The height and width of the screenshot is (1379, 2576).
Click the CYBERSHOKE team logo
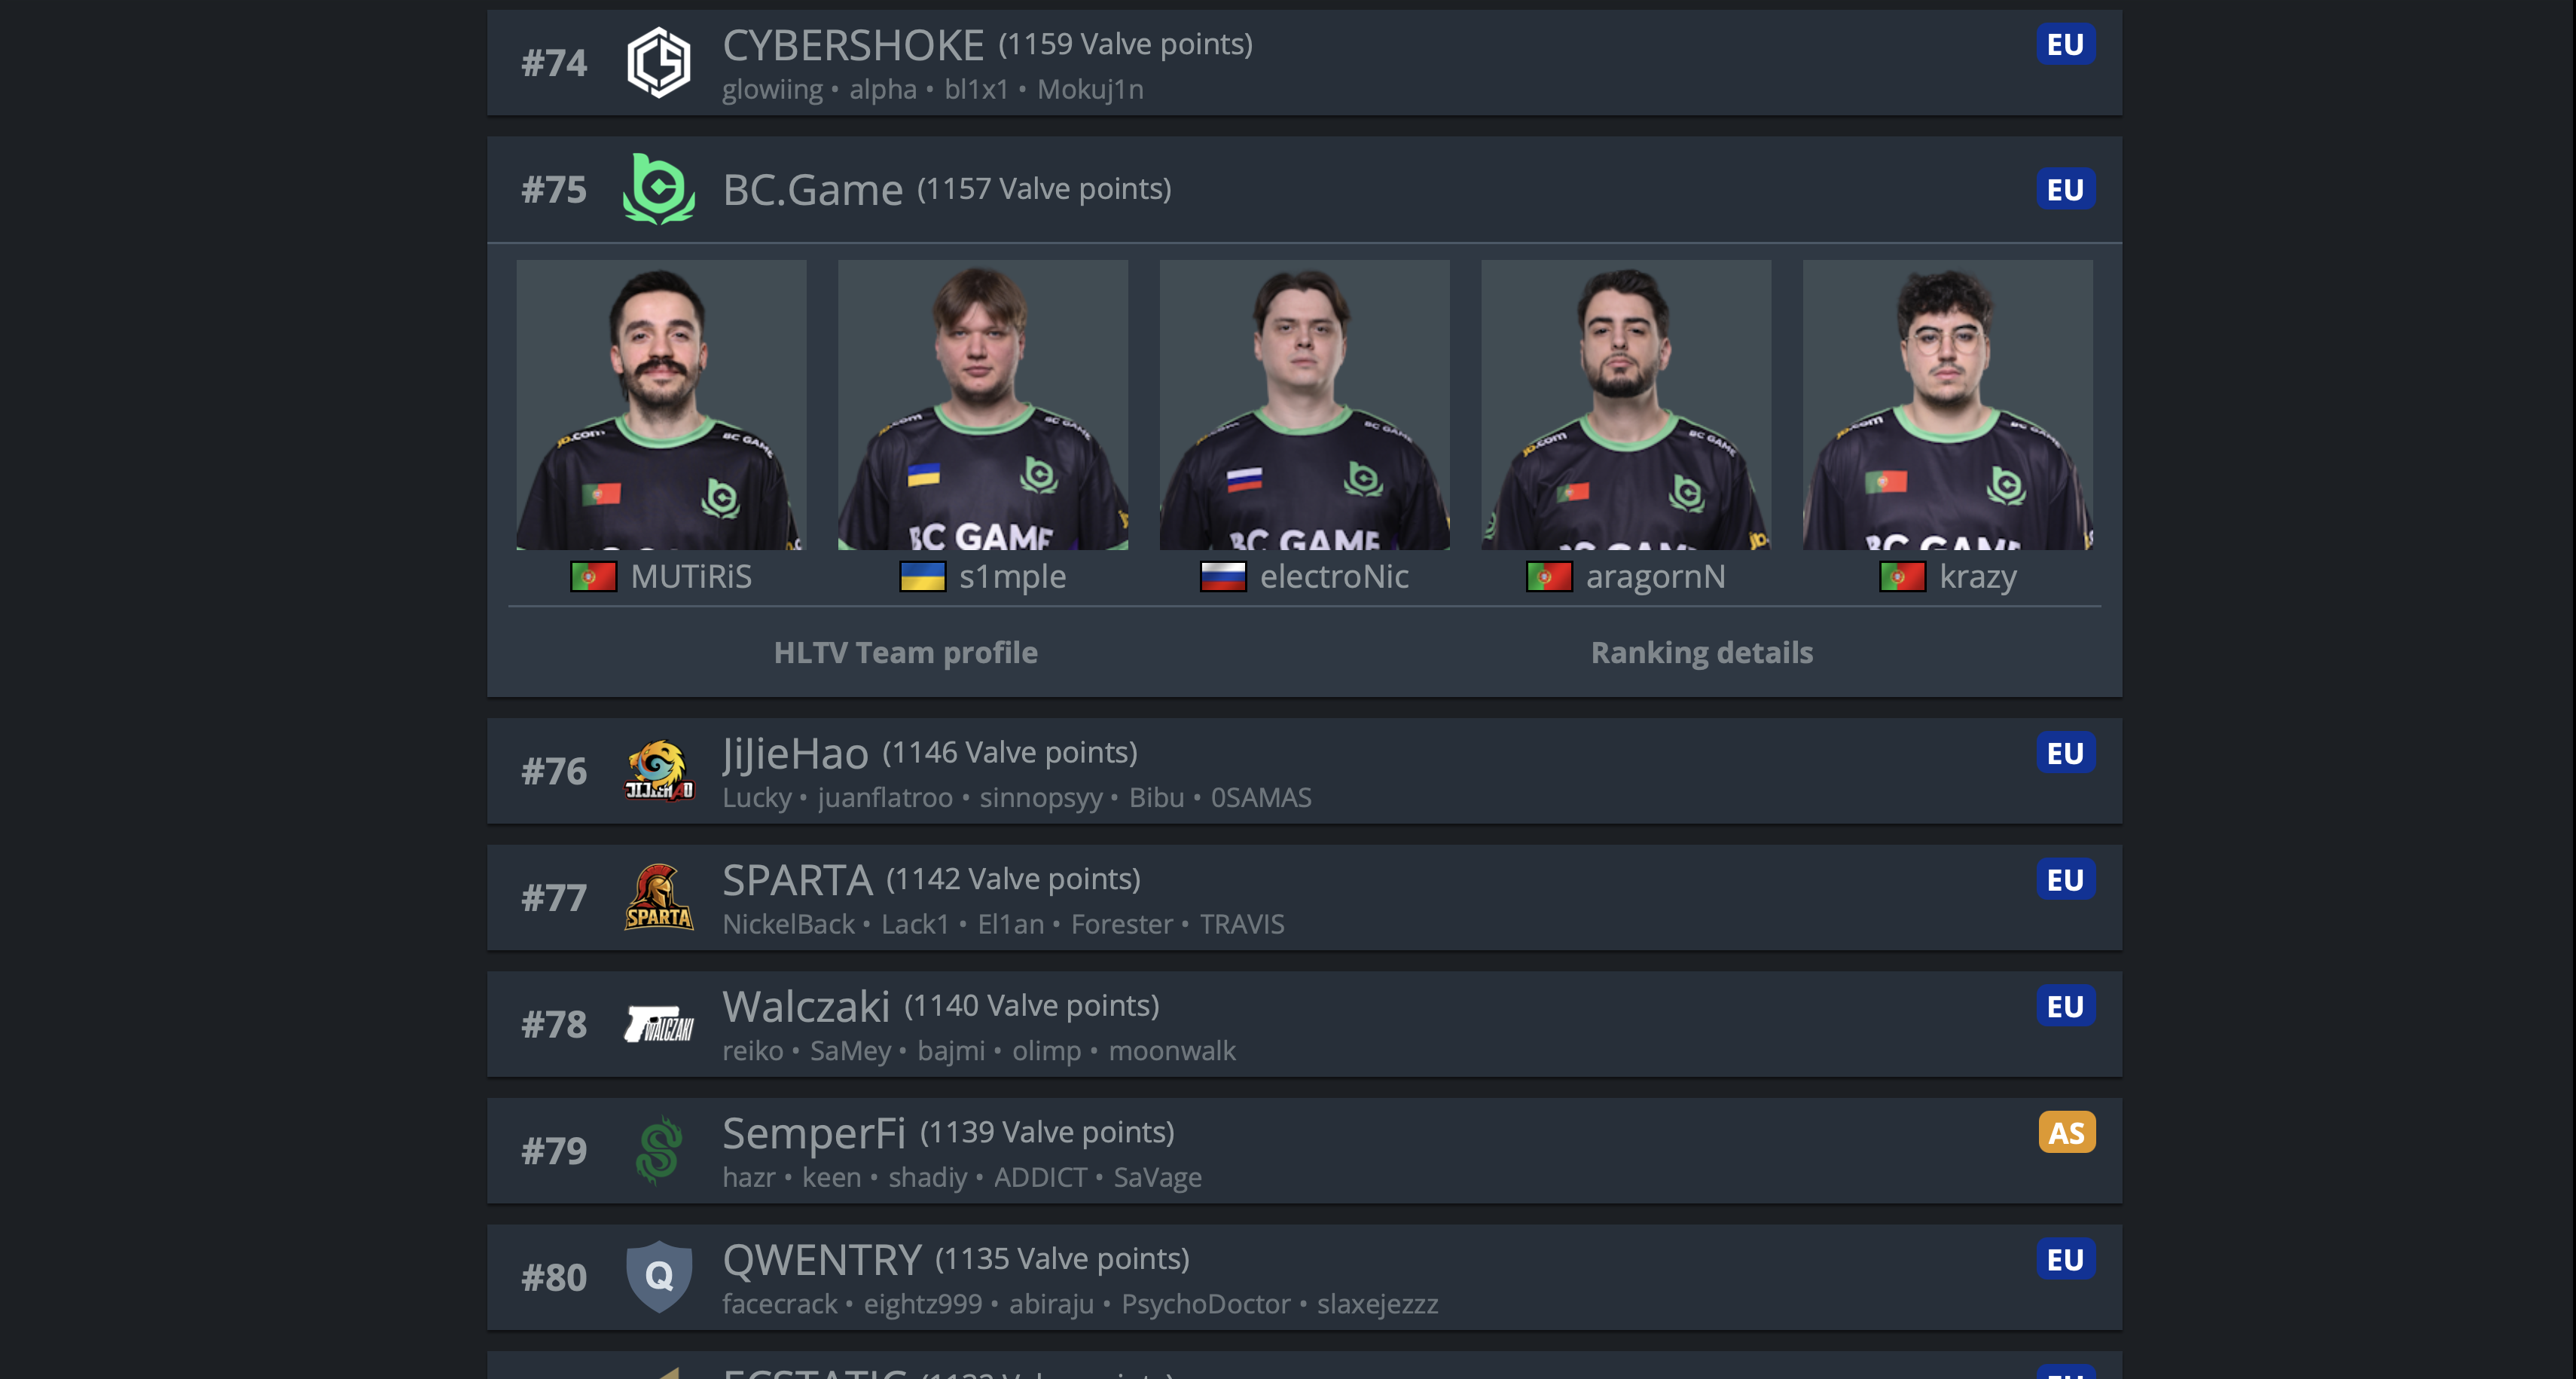coord(658,63)
